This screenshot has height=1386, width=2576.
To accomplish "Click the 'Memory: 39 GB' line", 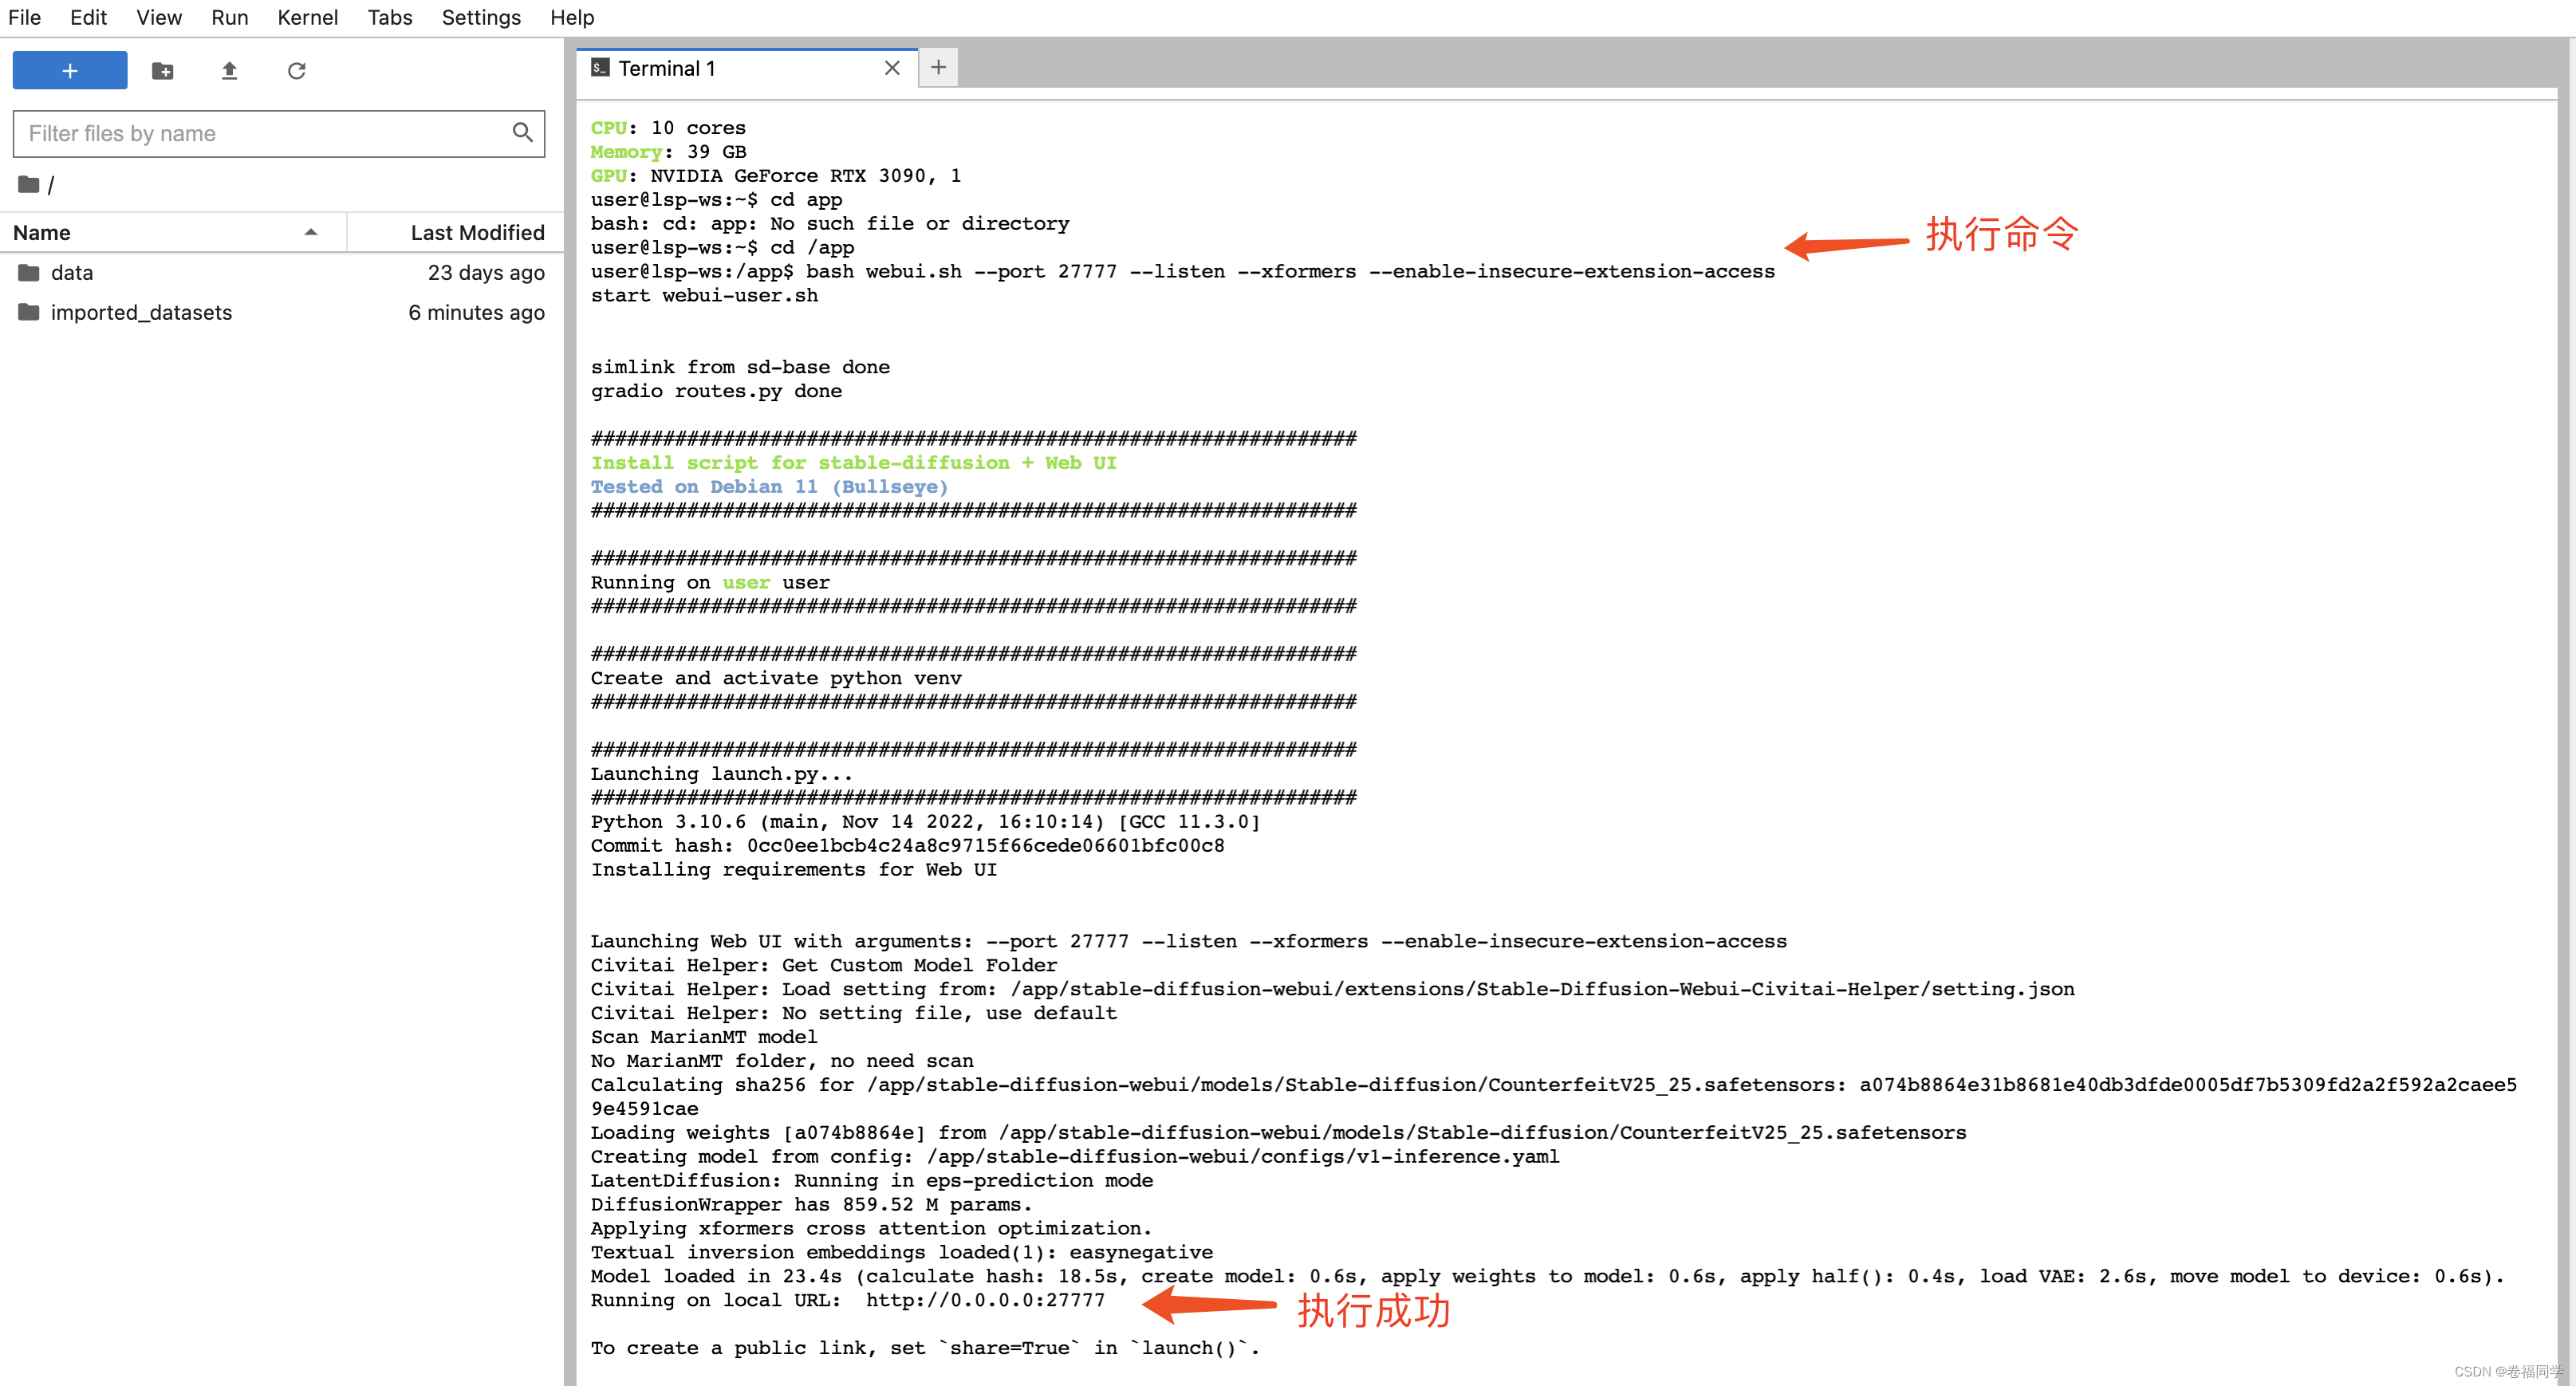I will click(x=668, y=151).
